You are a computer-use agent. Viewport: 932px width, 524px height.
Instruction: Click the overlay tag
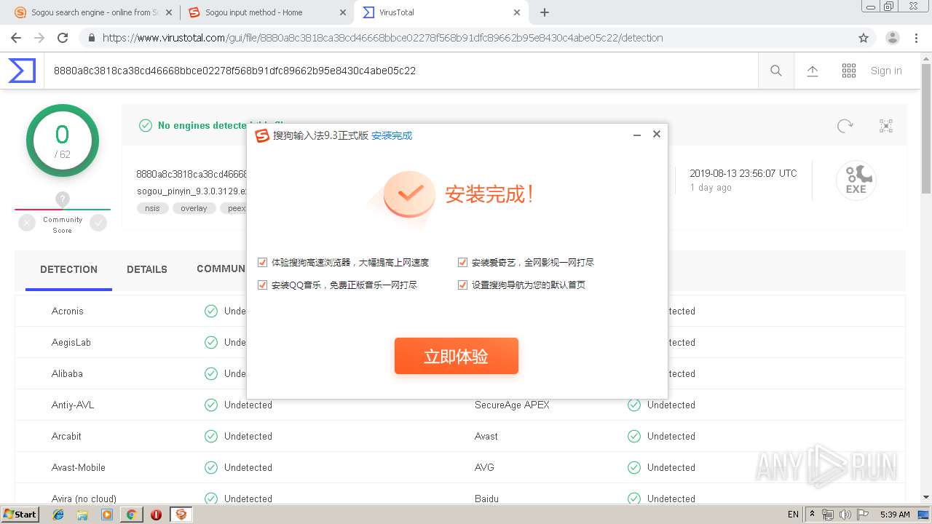(x=194, y=208)
